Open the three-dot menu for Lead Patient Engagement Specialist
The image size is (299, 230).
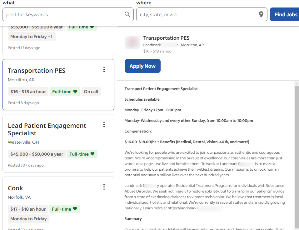104,125
